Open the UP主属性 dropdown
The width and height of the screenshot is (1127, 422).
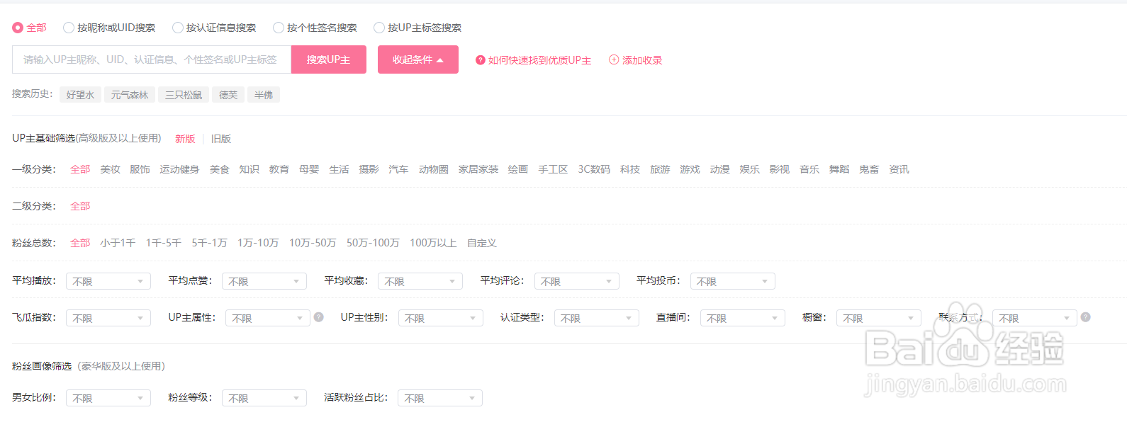pyautogui.click(x=268, y=318)
